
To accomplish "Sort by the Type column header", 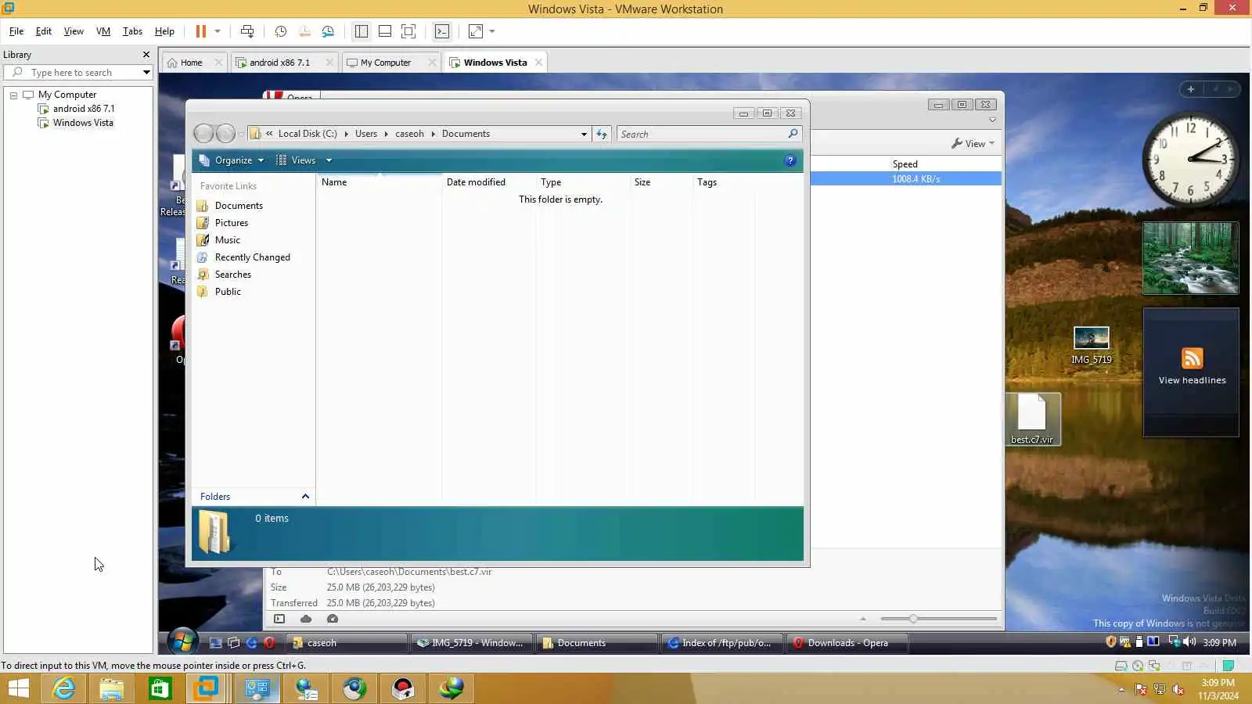I will pyautogui.click(x=583, y=182).
